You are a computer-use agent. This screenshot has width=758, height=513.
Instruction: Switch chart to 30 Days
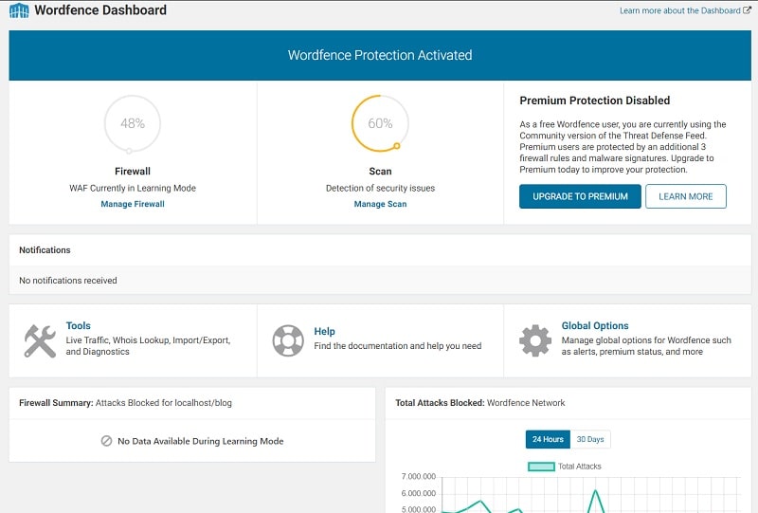coord(590,439)
